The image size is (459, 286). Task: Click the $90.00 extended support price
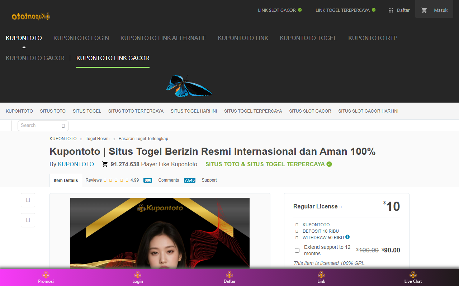(391, 250)
